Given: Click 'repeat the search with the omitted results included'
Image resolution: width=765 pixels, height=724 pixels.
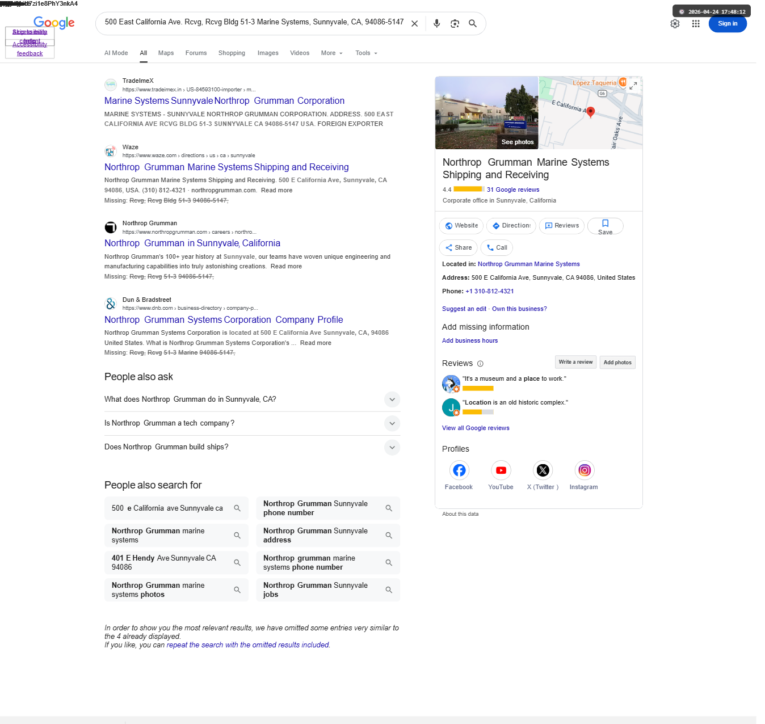Looking at the screenshot, I should [x=248, y=645].
